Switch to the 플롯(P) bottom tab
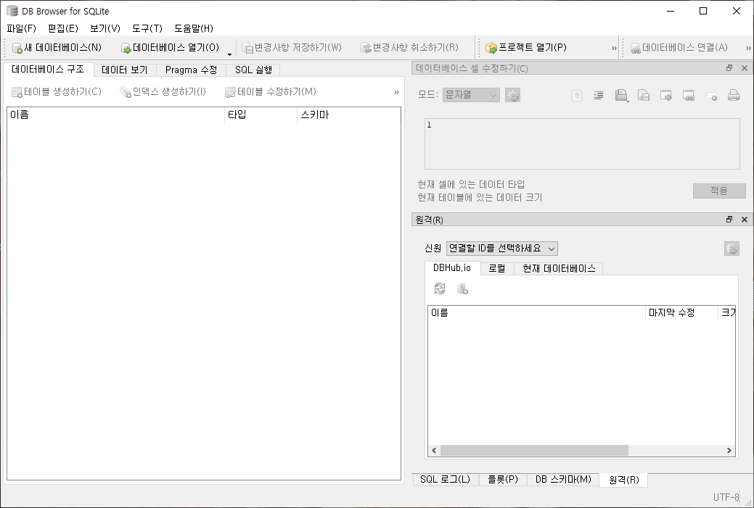Image resolution: width=754 pixels, height=508 pixels. pyautogui.click(x=503, y=480)
